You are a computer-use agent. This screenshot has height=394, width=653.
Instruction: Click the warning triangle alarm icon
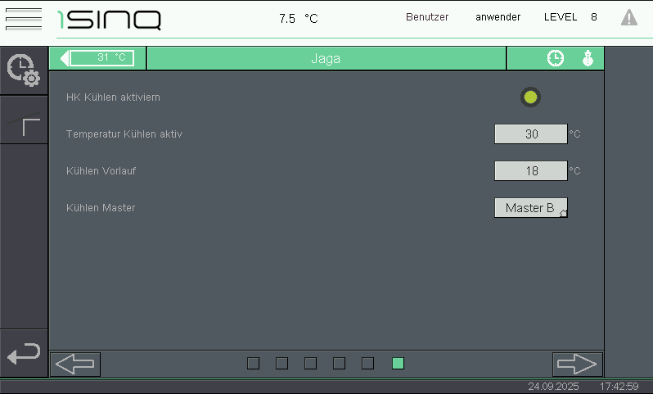(x=628, y=17)
